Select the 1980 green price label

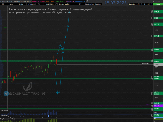[158, 18]
